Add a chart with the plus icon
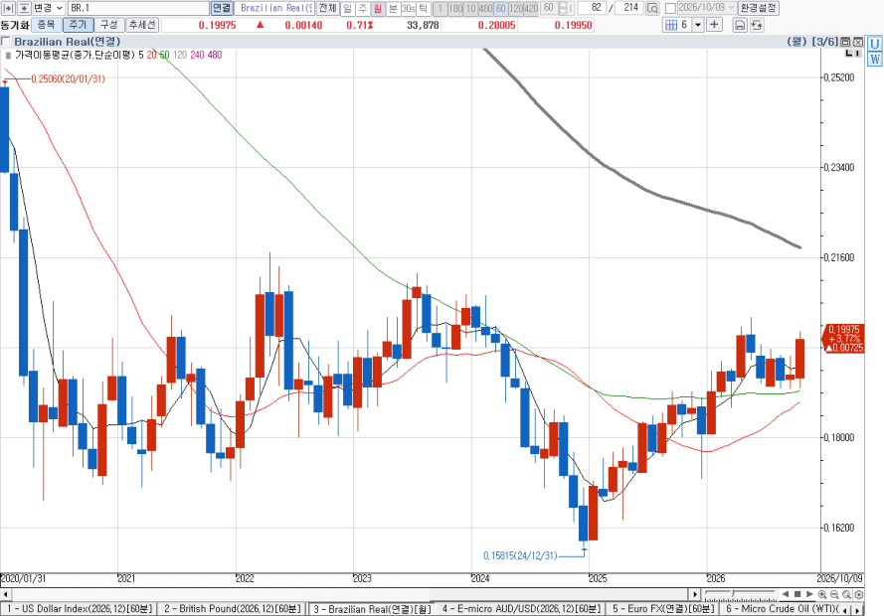This screenshot has width=884, height=616. click(714, 25)
